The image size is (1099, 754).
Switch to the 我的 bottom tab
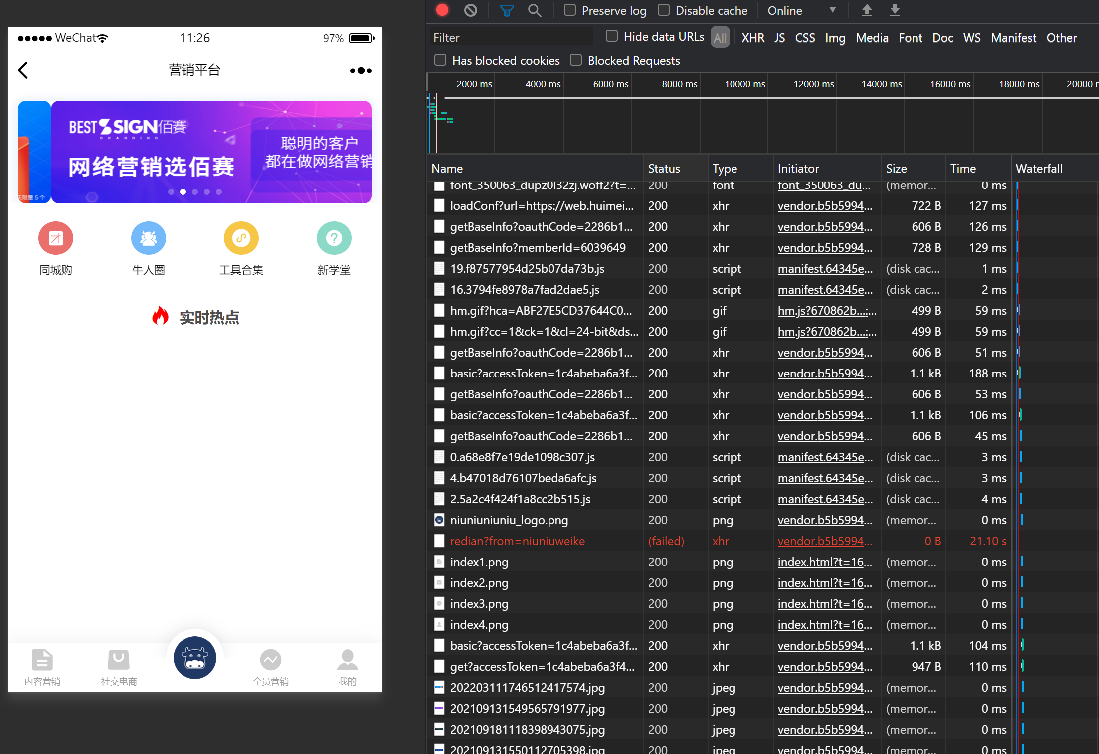[x=347, y=667]
